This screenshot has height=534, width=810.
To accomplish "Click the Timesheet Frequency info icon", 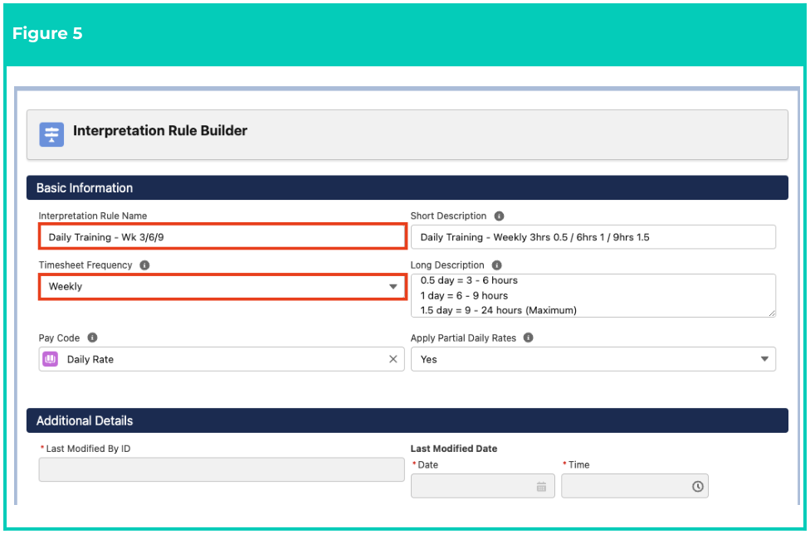I will click(x=144, y=265).
